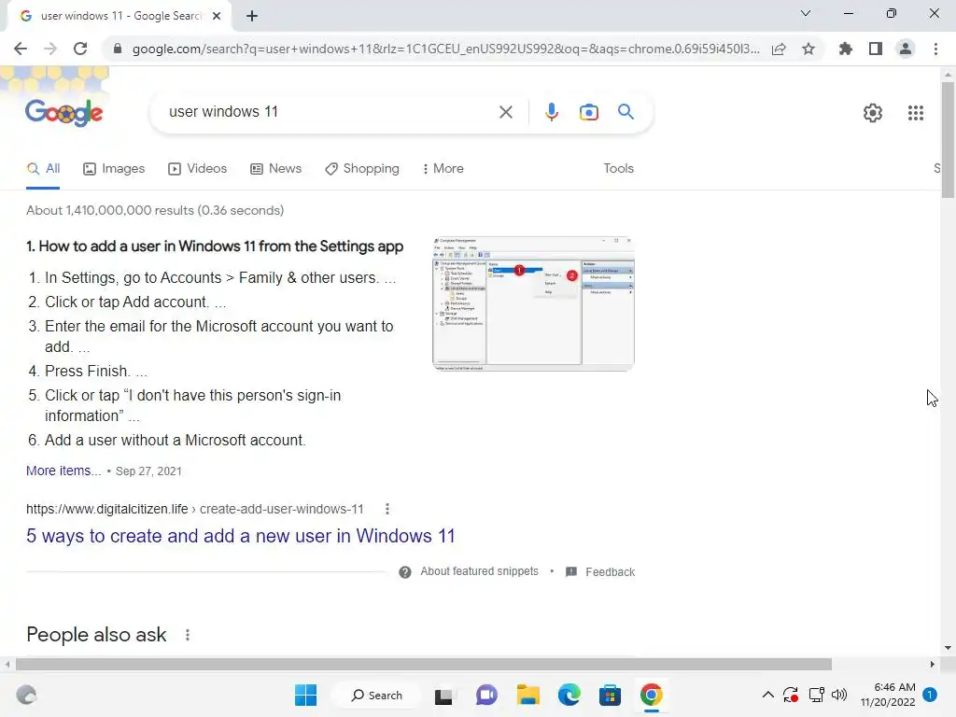Click the taskbar Search box
956x717 pixels.
[377, 695]
